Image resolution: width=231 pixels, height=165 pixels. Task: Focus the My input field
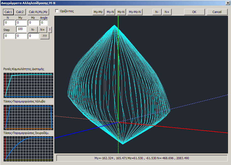(x=21, y=23)
